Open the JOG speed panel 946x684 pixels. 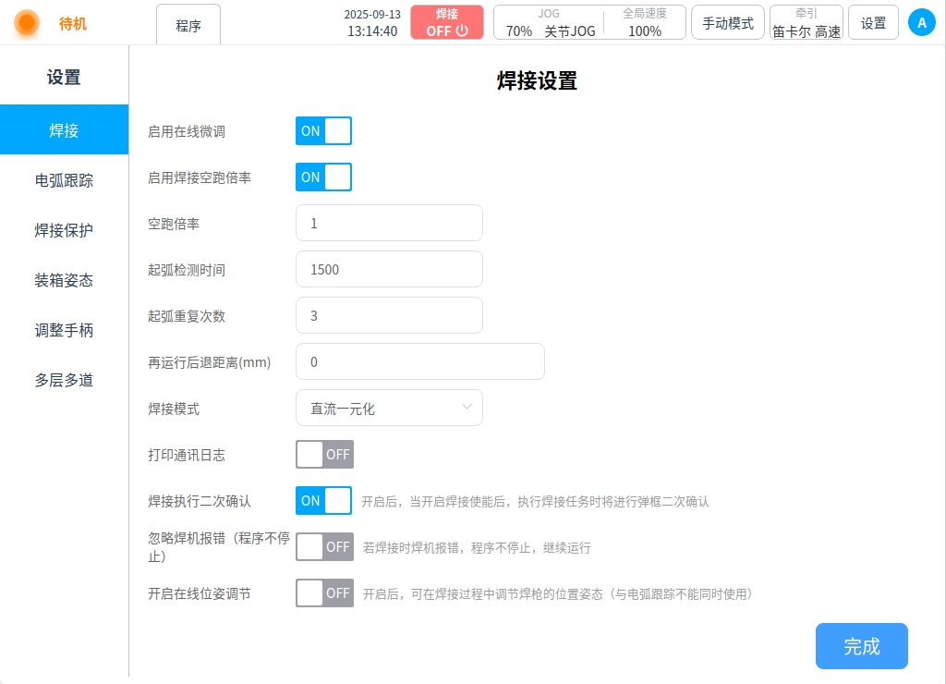click(549, 22)
